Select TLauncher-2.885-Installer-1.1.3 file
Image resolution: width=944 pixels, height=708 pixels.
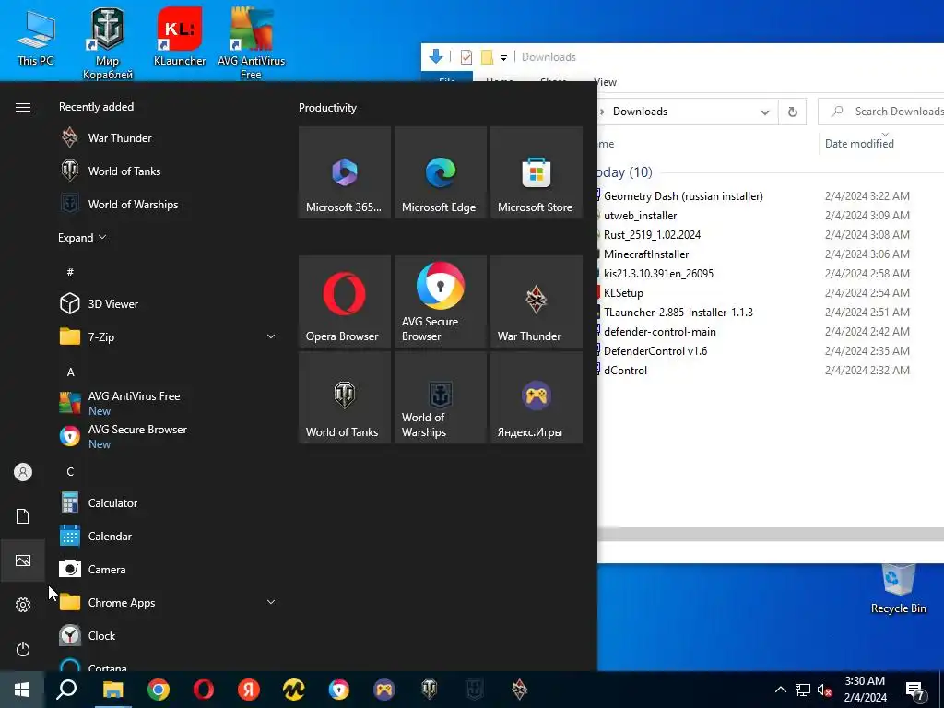[678, 312]
